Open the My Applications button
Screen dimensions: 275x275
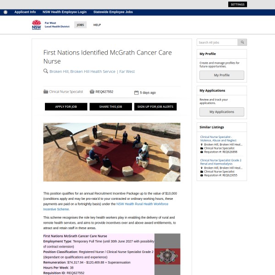(x=222, y=112)
